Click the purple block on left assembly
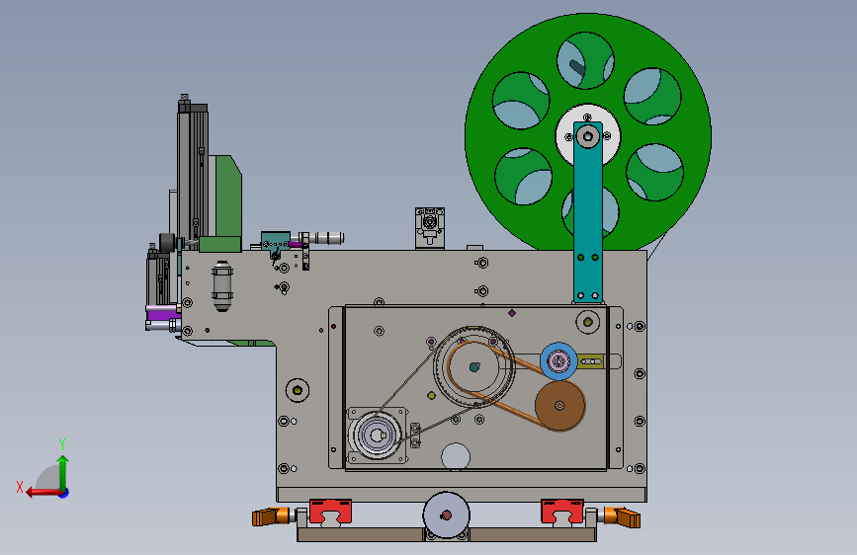 [162, 315]
